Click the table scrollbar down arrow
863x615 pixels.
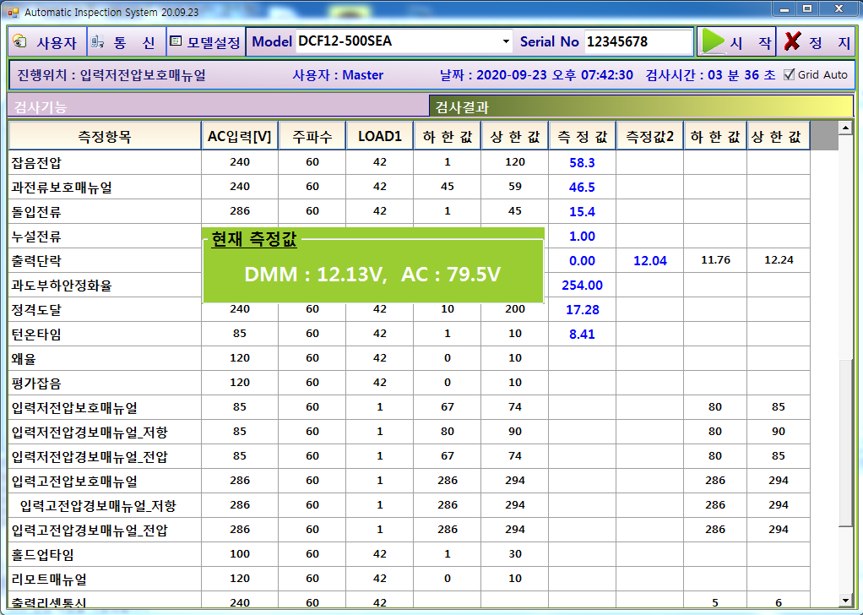(845, 601)
